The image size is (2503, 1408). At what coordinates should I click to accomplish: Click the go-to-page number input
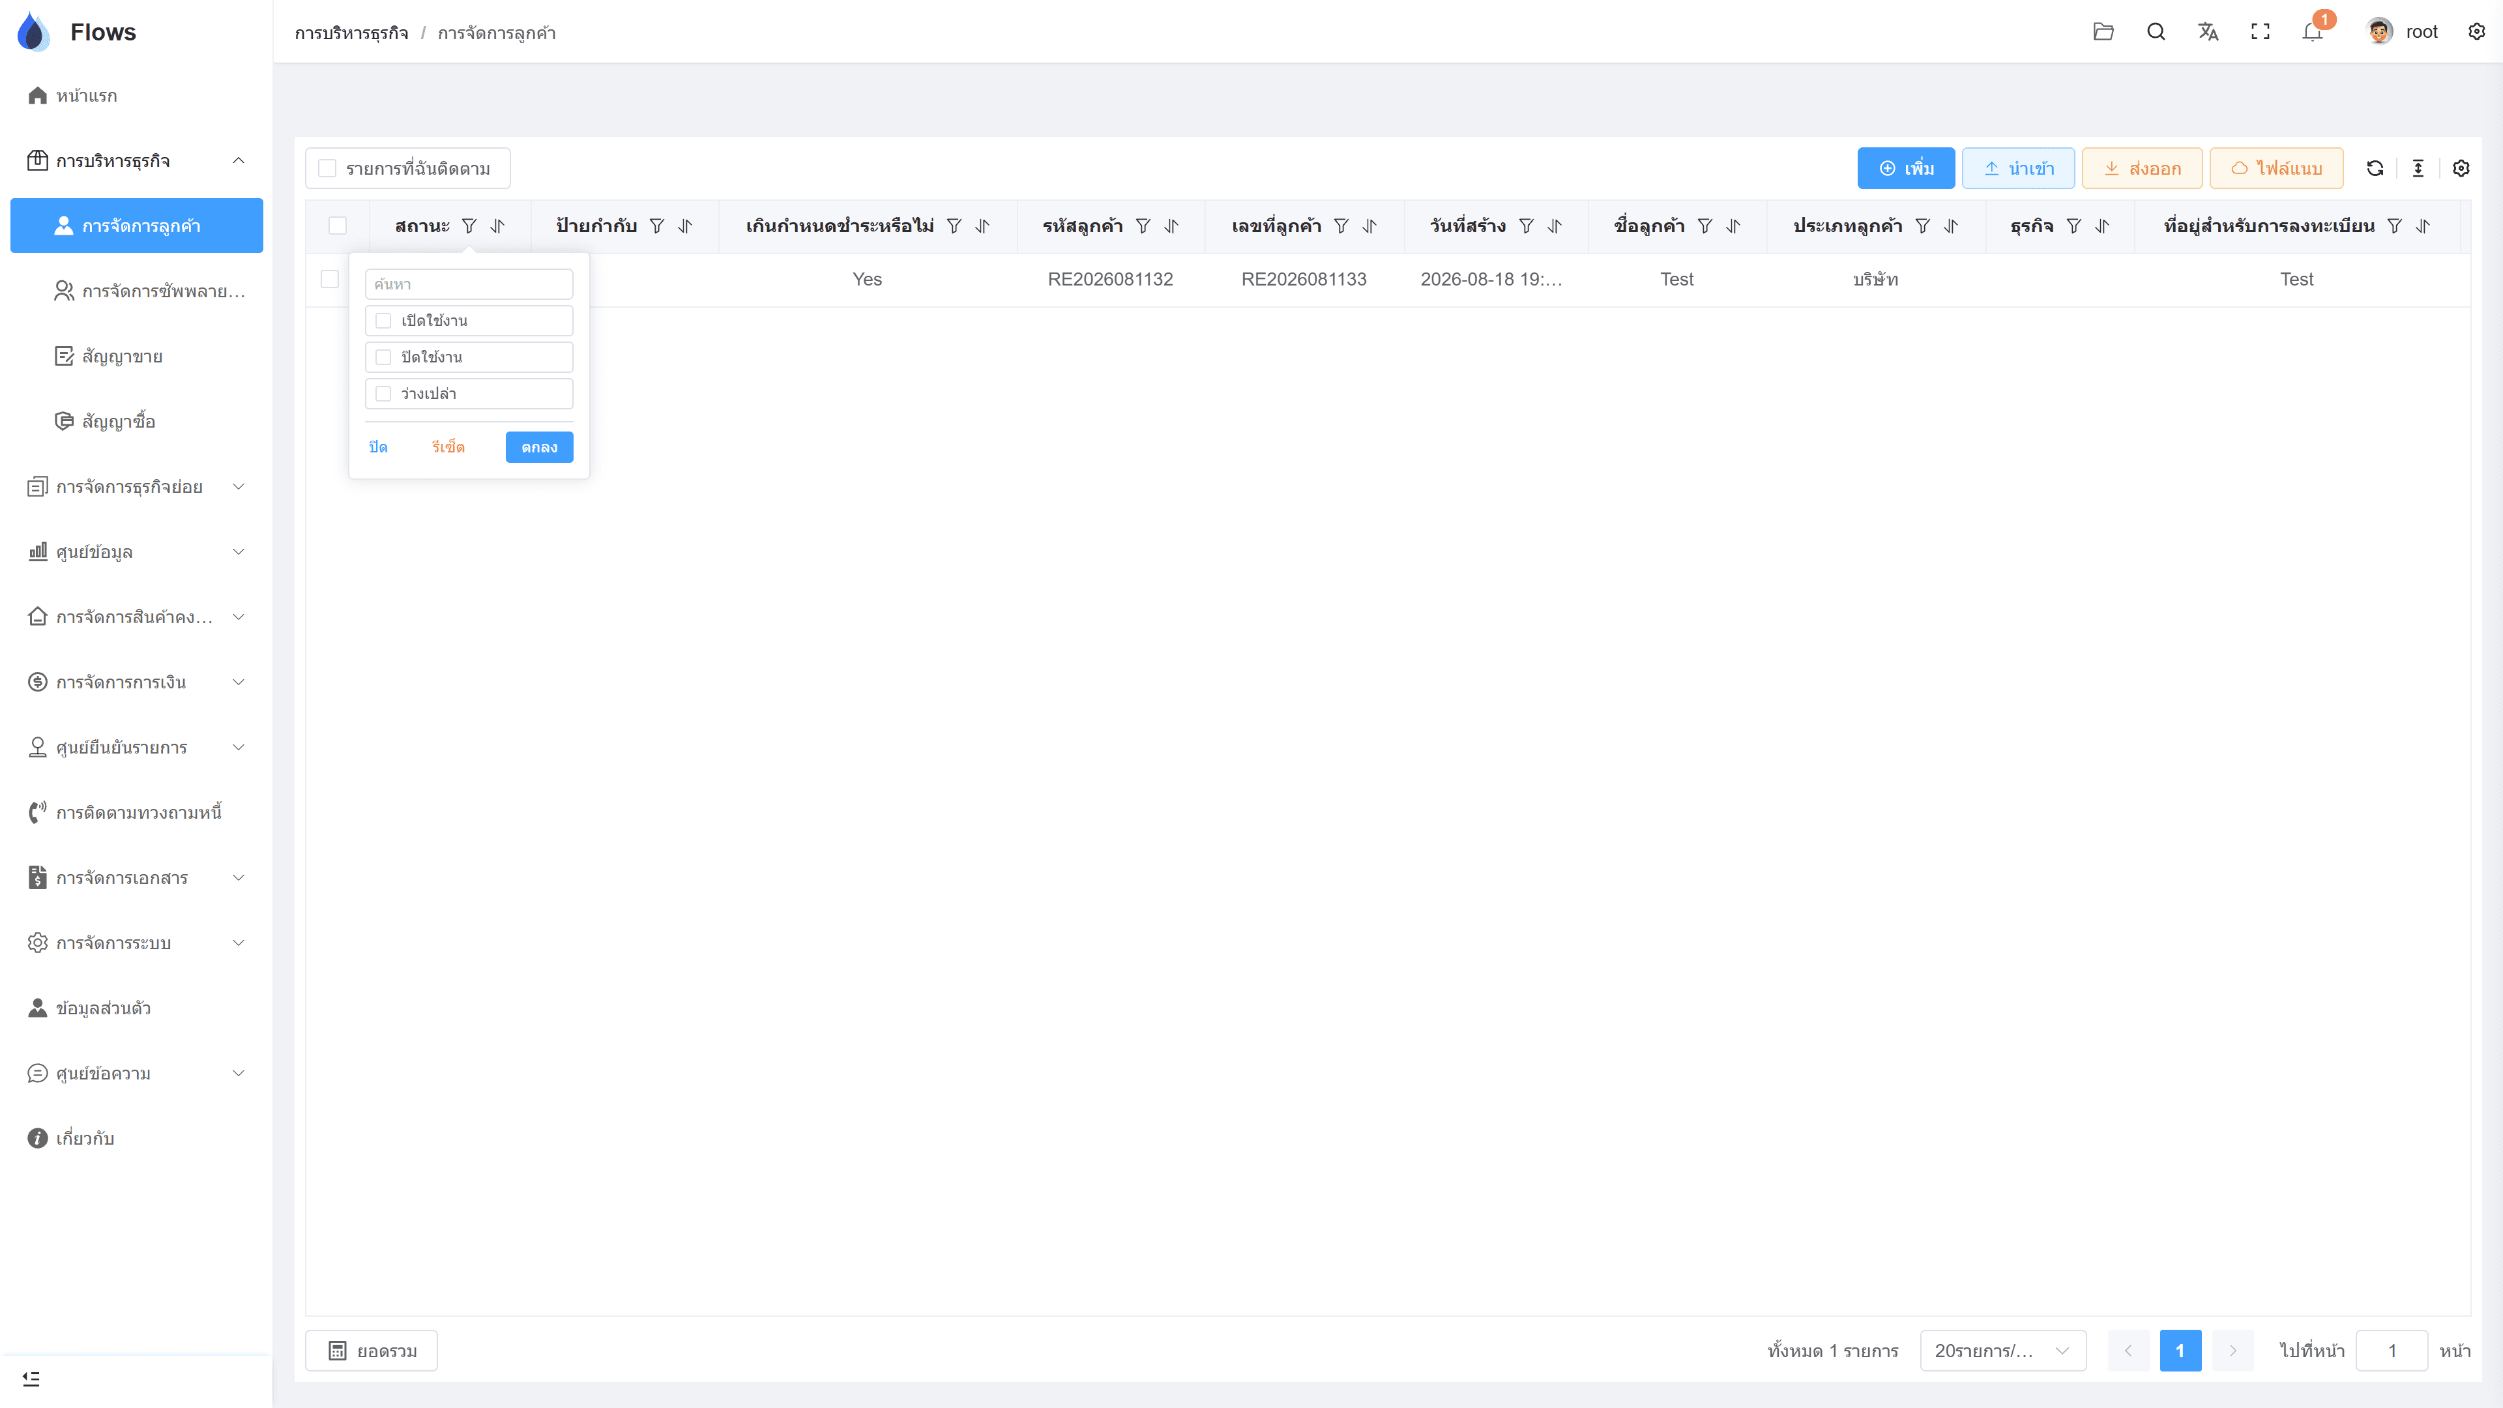pos(2392,1351)
